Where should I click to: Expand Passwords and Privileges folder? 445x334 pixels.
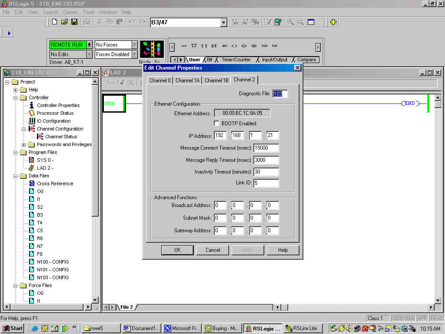coord(24,144)
